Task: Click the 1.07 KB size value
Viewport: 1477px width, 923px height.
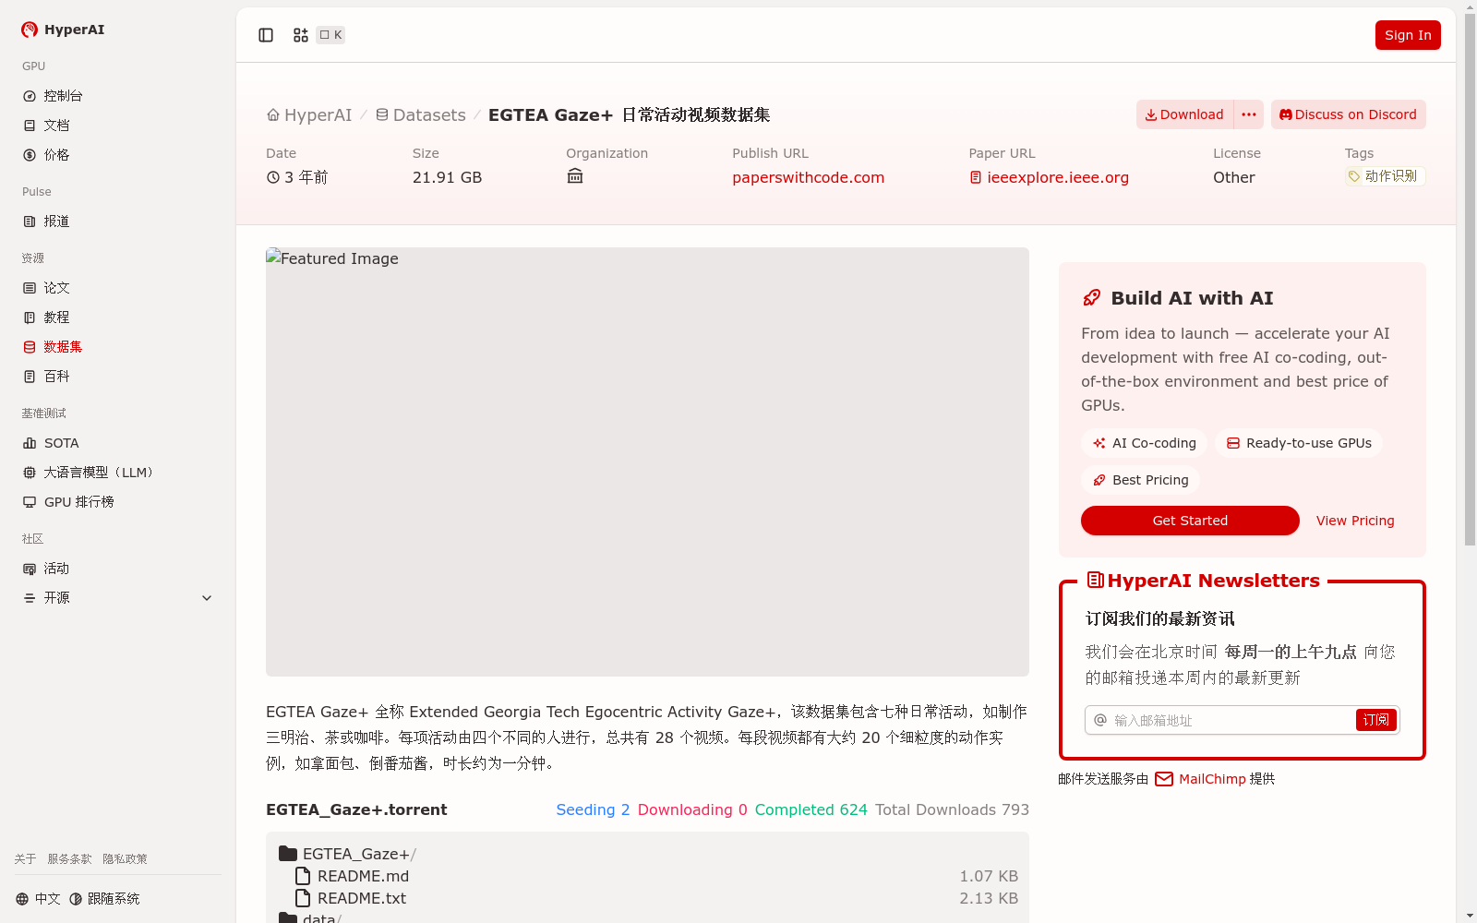Action: (x=989, y=876)
